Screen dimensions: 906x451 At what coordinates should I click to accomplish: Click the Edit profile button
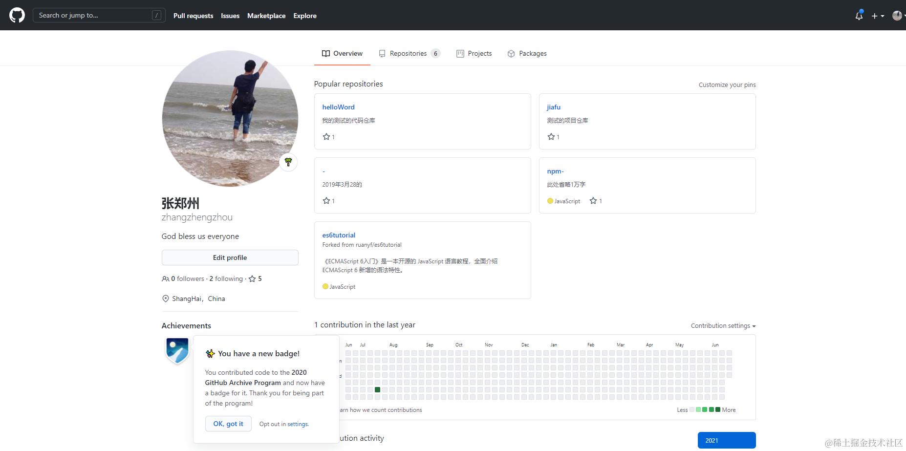230,258
